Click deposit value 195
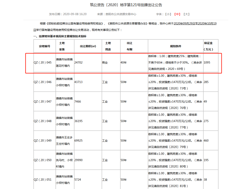Viewport: 236px width, 189px height. point(206,160)
